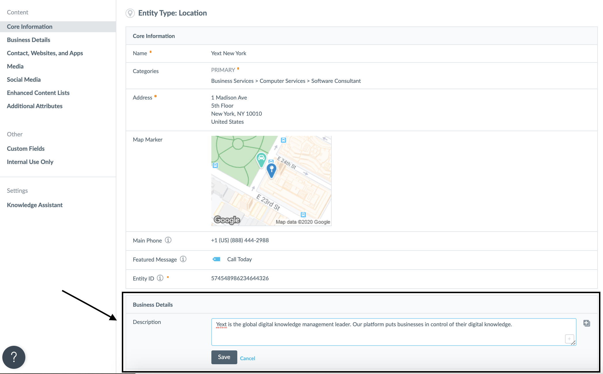Image resolution: width=603 pixels, height=374 pixels.
Task: Open the Enhanced Content Lists section
Action: click(38, 93)
